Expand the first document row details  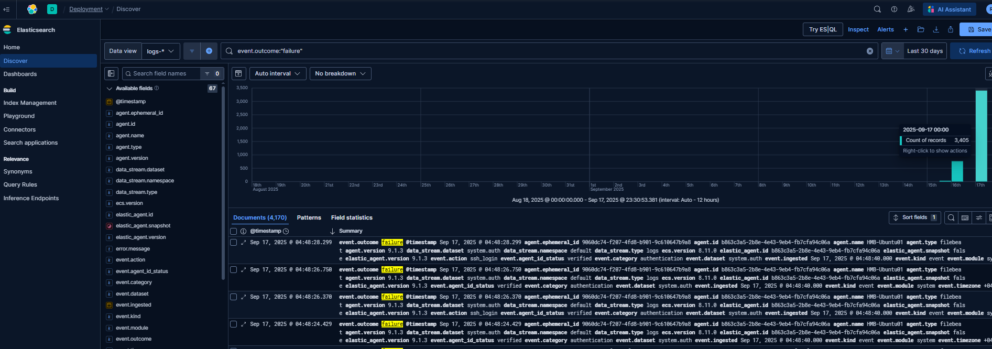coord(244,242)
